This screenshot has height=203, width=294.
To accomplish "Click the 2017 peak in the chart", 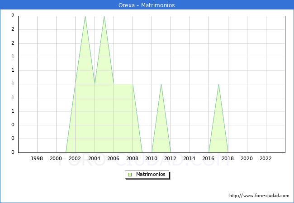I will pyautogui.click(x=218, y=84).
